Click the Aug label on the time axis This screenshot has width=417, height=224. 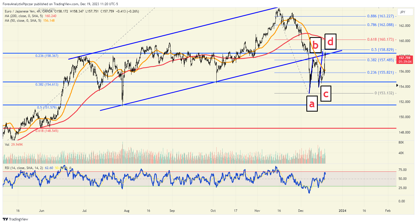click(x=127, y=211)
